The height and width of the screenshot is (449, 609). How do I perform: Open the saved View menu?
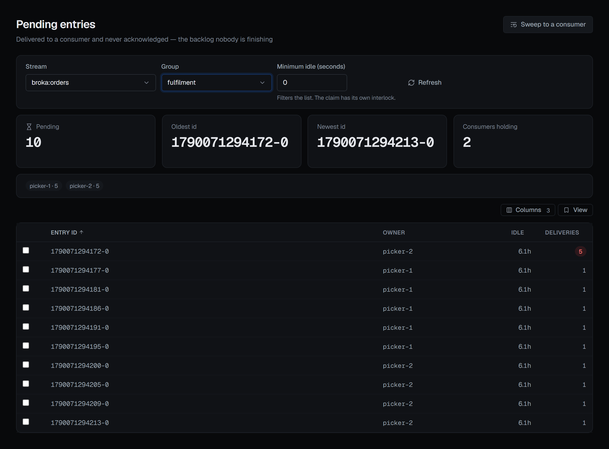click(x=575, y=210)
